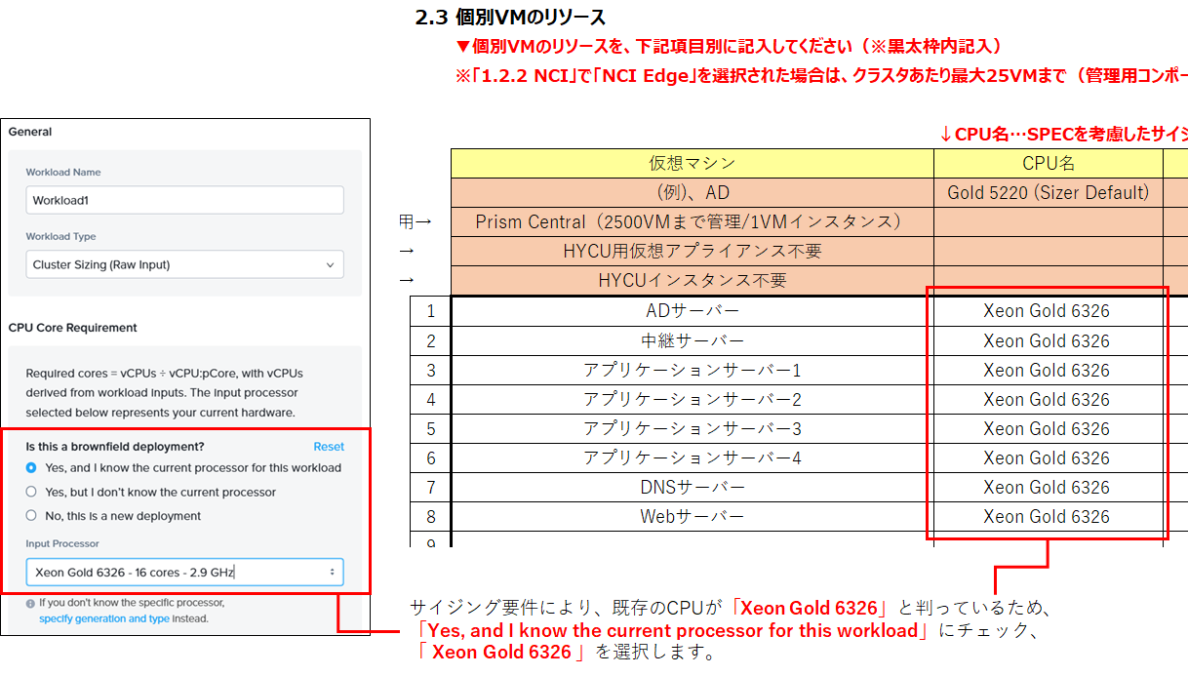Select the 仮想マシン header cell
Image resolution: width=1188 pixels, height=676 pixels.
point(692,164)
